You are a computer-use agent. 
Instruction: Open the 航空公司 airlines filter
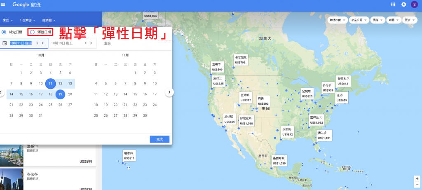tap(359, 20)
